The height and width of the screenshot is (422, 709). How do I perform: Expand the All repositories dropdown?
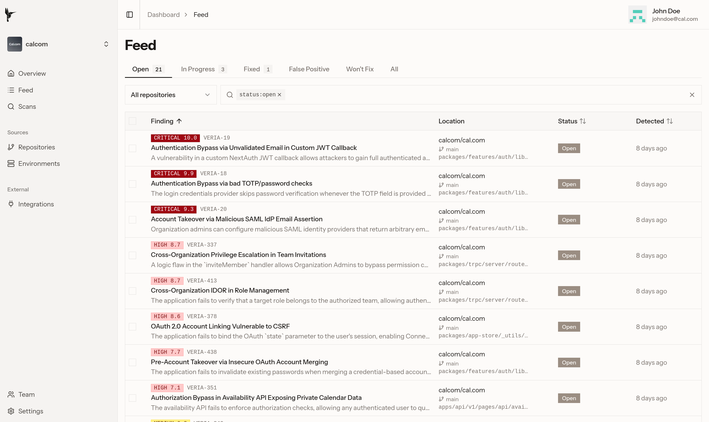pyautogui.click(x=170, y=95)
